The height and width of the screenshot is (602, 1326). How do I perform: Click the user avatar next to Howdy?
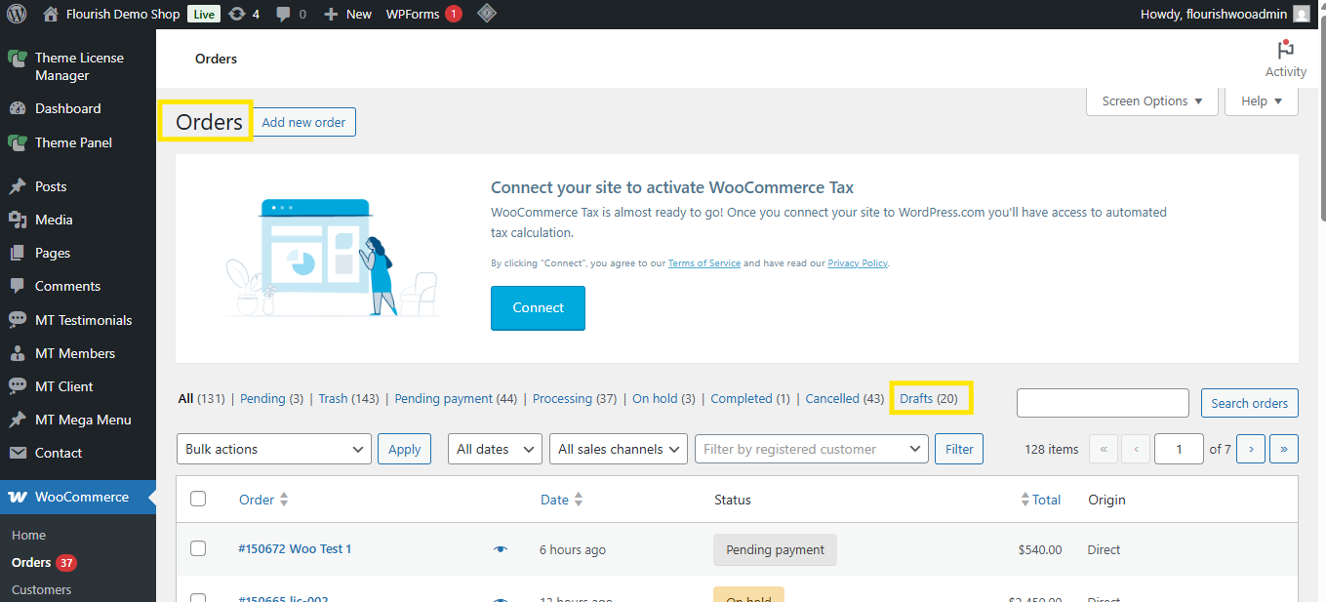(1302, 14)
